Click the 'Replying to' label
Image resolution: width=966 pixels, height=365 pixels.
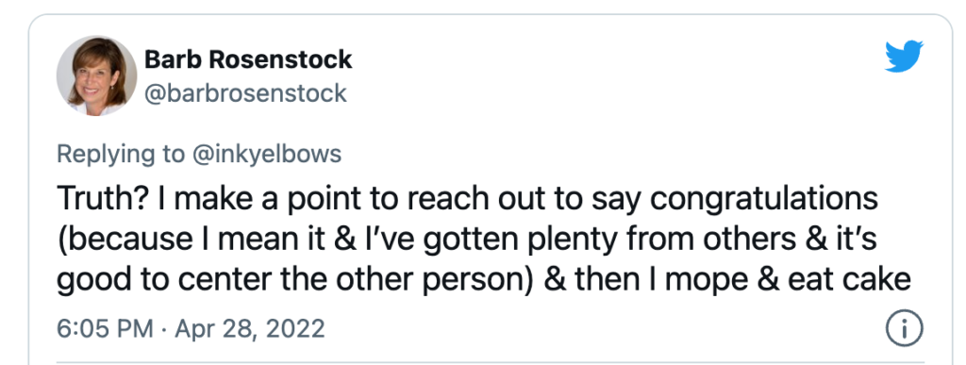(x=120, y=154)
